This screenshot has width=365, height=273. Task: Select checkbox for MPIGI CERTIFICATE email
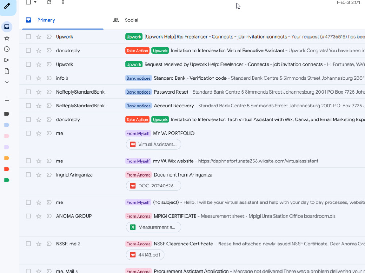point(28,216)
